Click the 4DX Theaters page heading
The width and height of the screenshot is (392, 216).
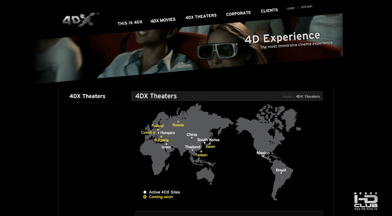point(156,96)
